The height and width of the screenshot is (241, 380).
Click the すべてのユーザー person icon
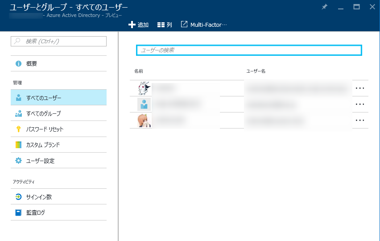point(18,98)
